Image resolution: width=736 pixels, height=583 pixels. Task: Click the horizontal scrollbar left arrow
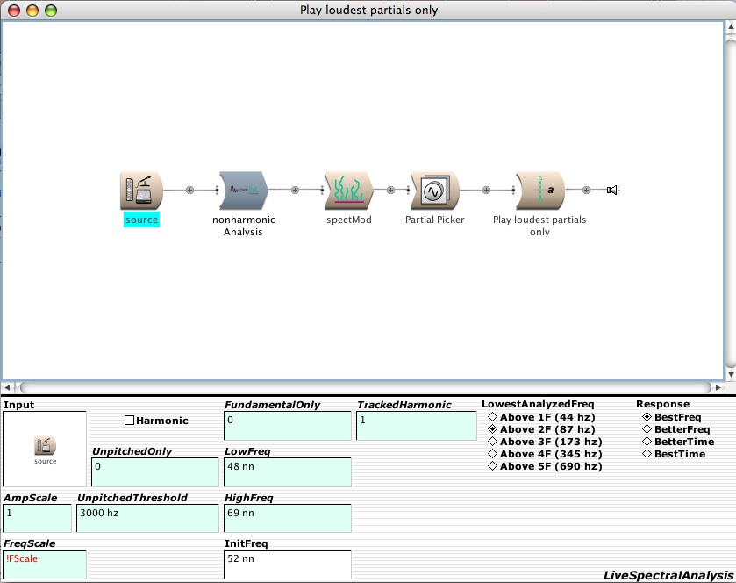coord(7,387)
